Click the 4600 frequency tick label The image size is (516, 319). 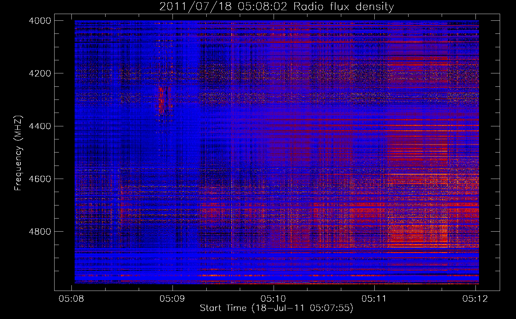tap(40, 179)
